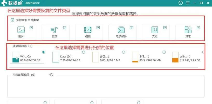
Task: Click the 视频 label text
Action: click(x=88, y=36)
